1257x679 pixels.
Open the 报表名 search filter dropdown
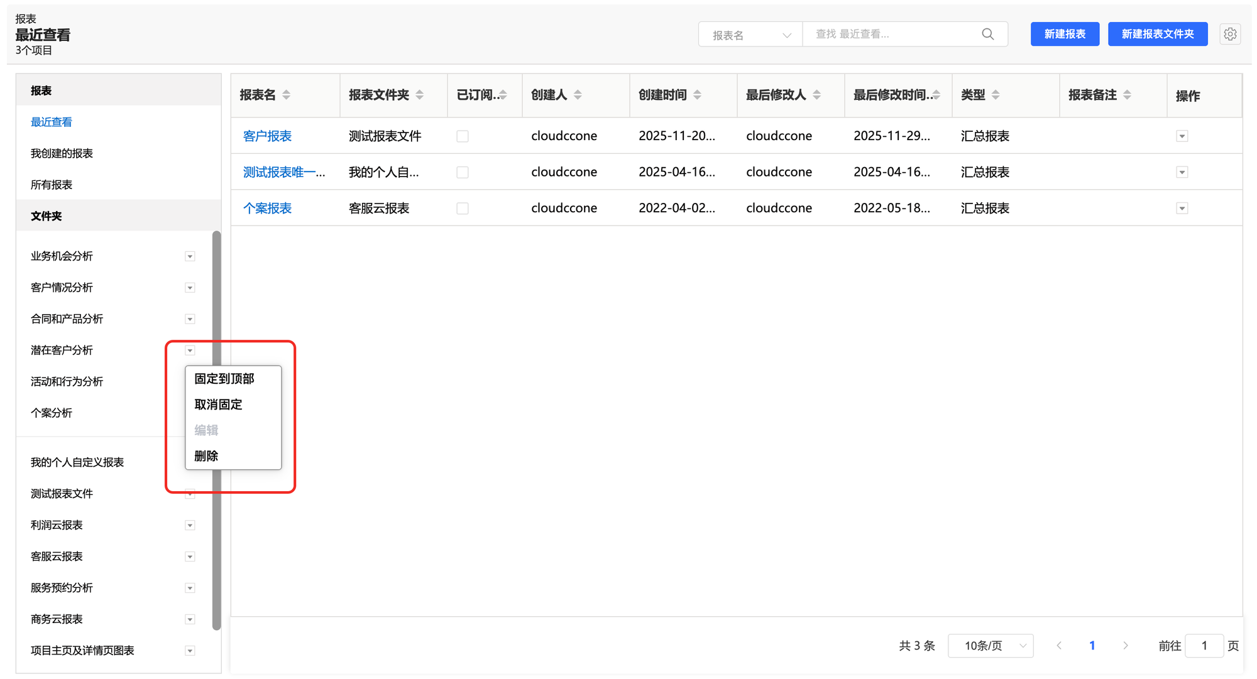point(750,35)
